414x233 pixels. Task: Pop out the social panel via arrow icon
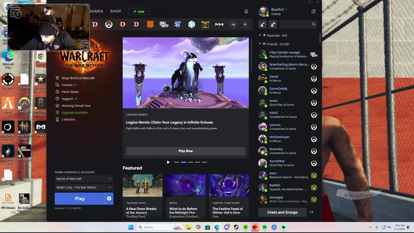(313, 11)
